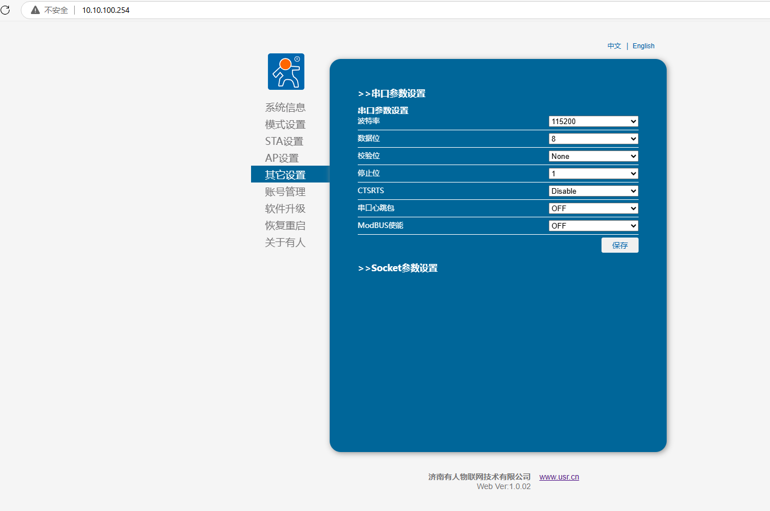Go to 系统信息 in the sidebar

285,107
